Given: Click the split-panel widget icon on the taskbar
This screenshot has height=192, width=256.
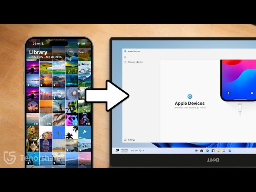Looking at the screenshot, I should point(213,151).
